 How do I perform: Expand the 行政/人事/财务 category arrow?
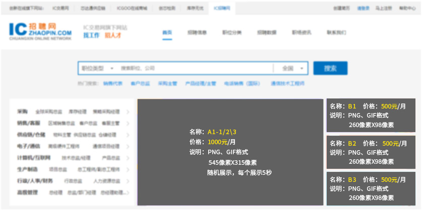tap(128, 181)
